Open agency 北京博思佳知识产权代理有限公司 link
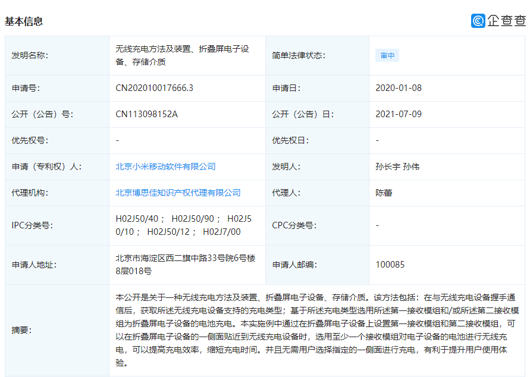This screenshot has width=530, height=377. [x=178, y=193]
